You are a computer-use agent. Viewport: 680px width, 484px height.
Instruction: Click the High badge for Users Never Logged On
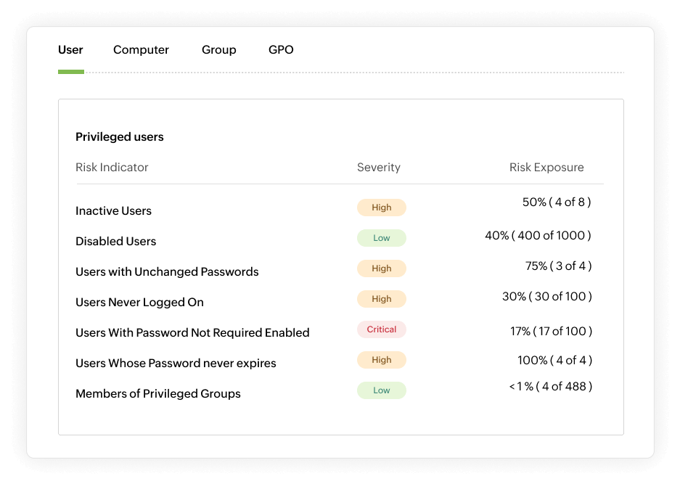coord(381,298)
